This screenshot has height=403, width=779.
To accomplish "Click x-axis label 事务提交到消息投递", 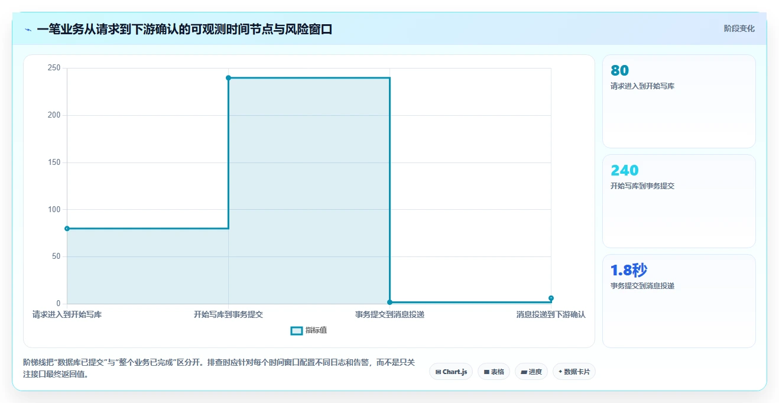I will click(x=389, y=314).
